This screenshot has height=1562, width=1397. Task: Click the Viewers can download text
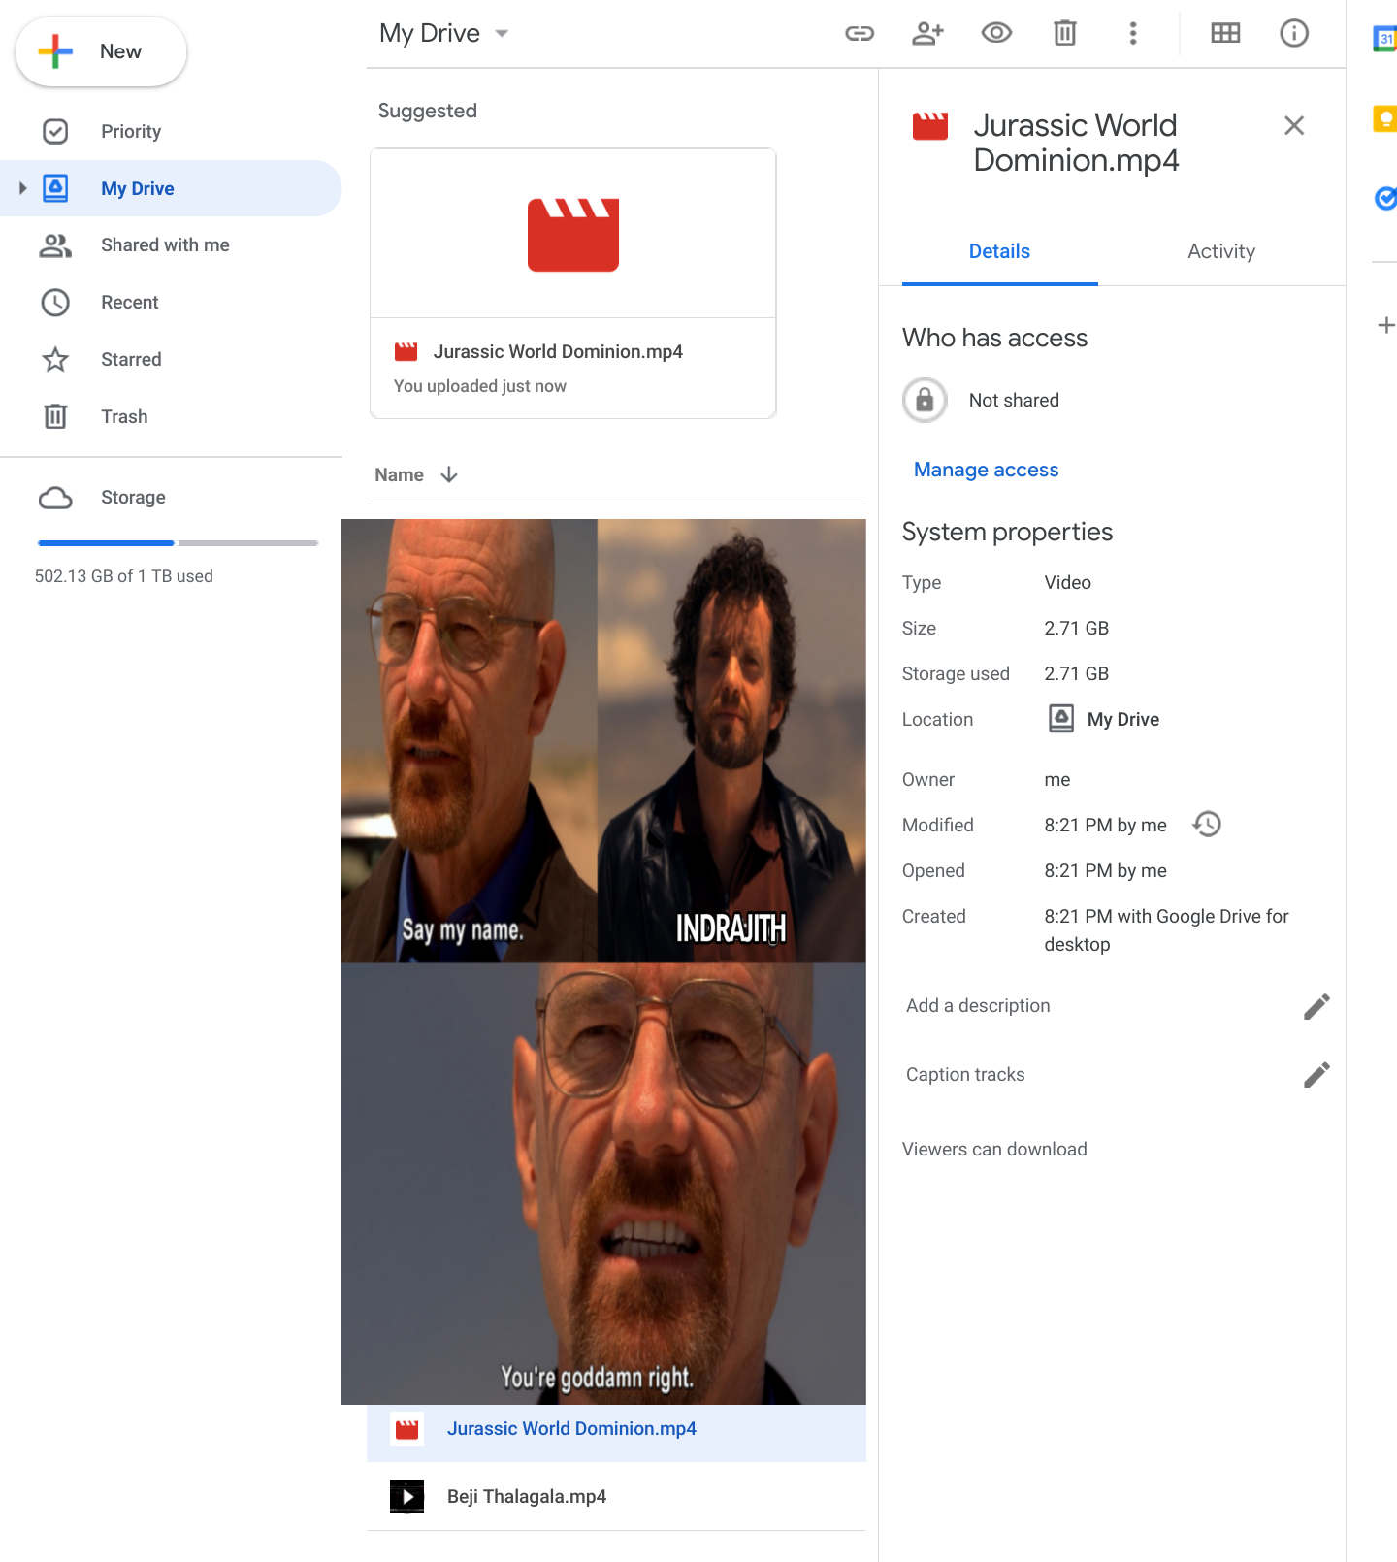994,1150
